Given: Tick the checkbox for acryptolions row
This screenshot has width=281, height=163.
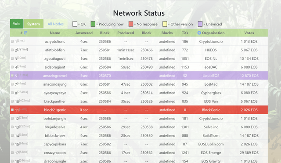Looking at the screenshot, I should coord(12,41).
